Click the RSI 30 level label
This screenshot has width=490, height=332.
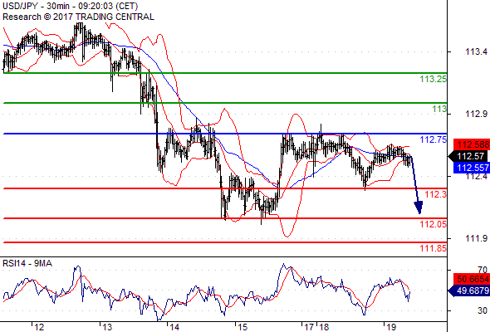(483, 310)
